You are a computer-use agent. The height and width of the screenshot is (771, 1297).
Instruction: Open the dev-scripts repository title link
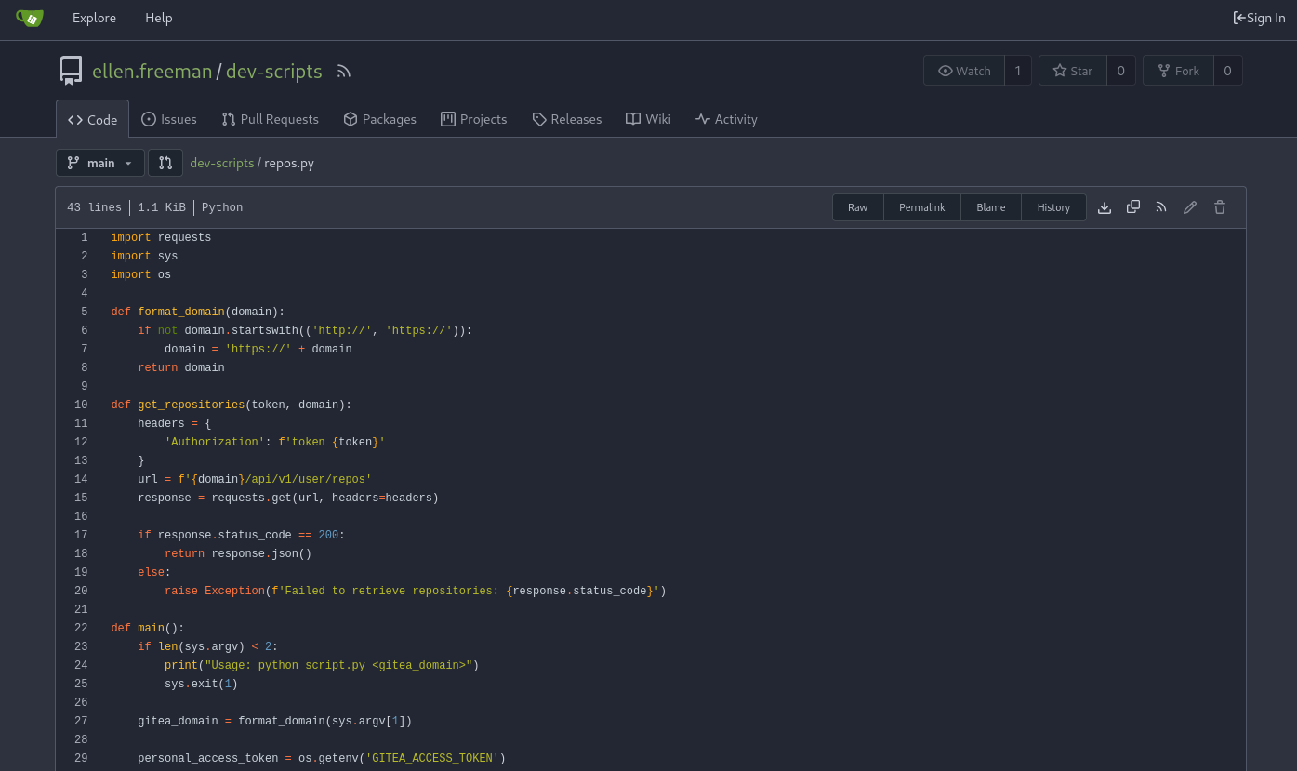tap(274, 71)
